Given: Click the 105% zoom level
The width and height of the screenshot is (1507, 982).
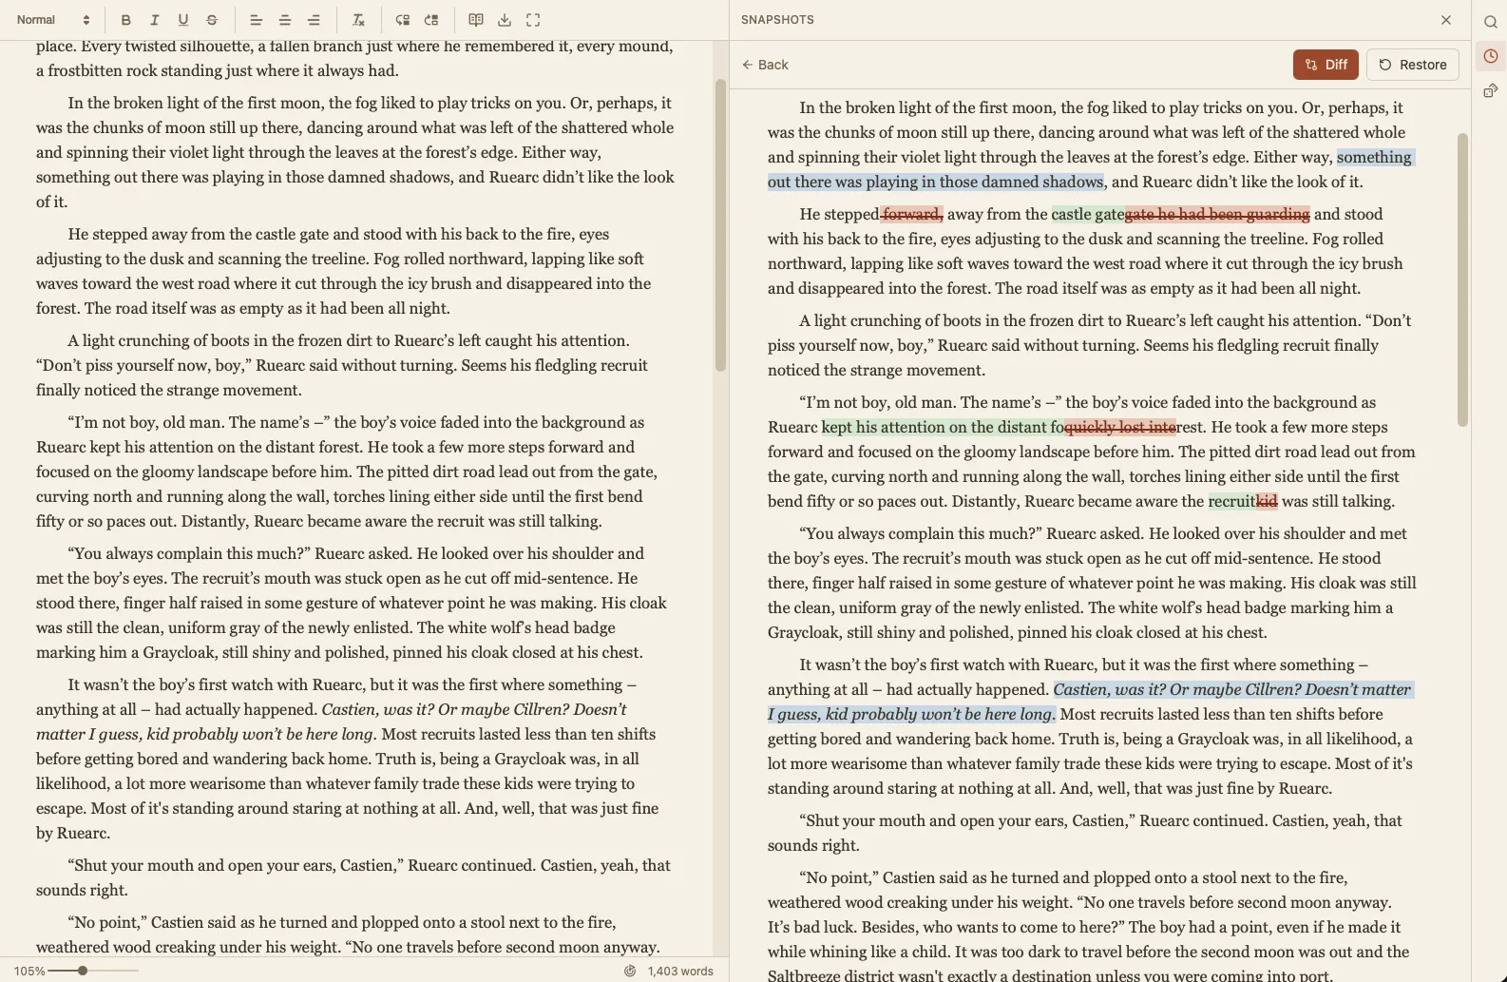Looking at the screenshot, I should click(29, 971).
